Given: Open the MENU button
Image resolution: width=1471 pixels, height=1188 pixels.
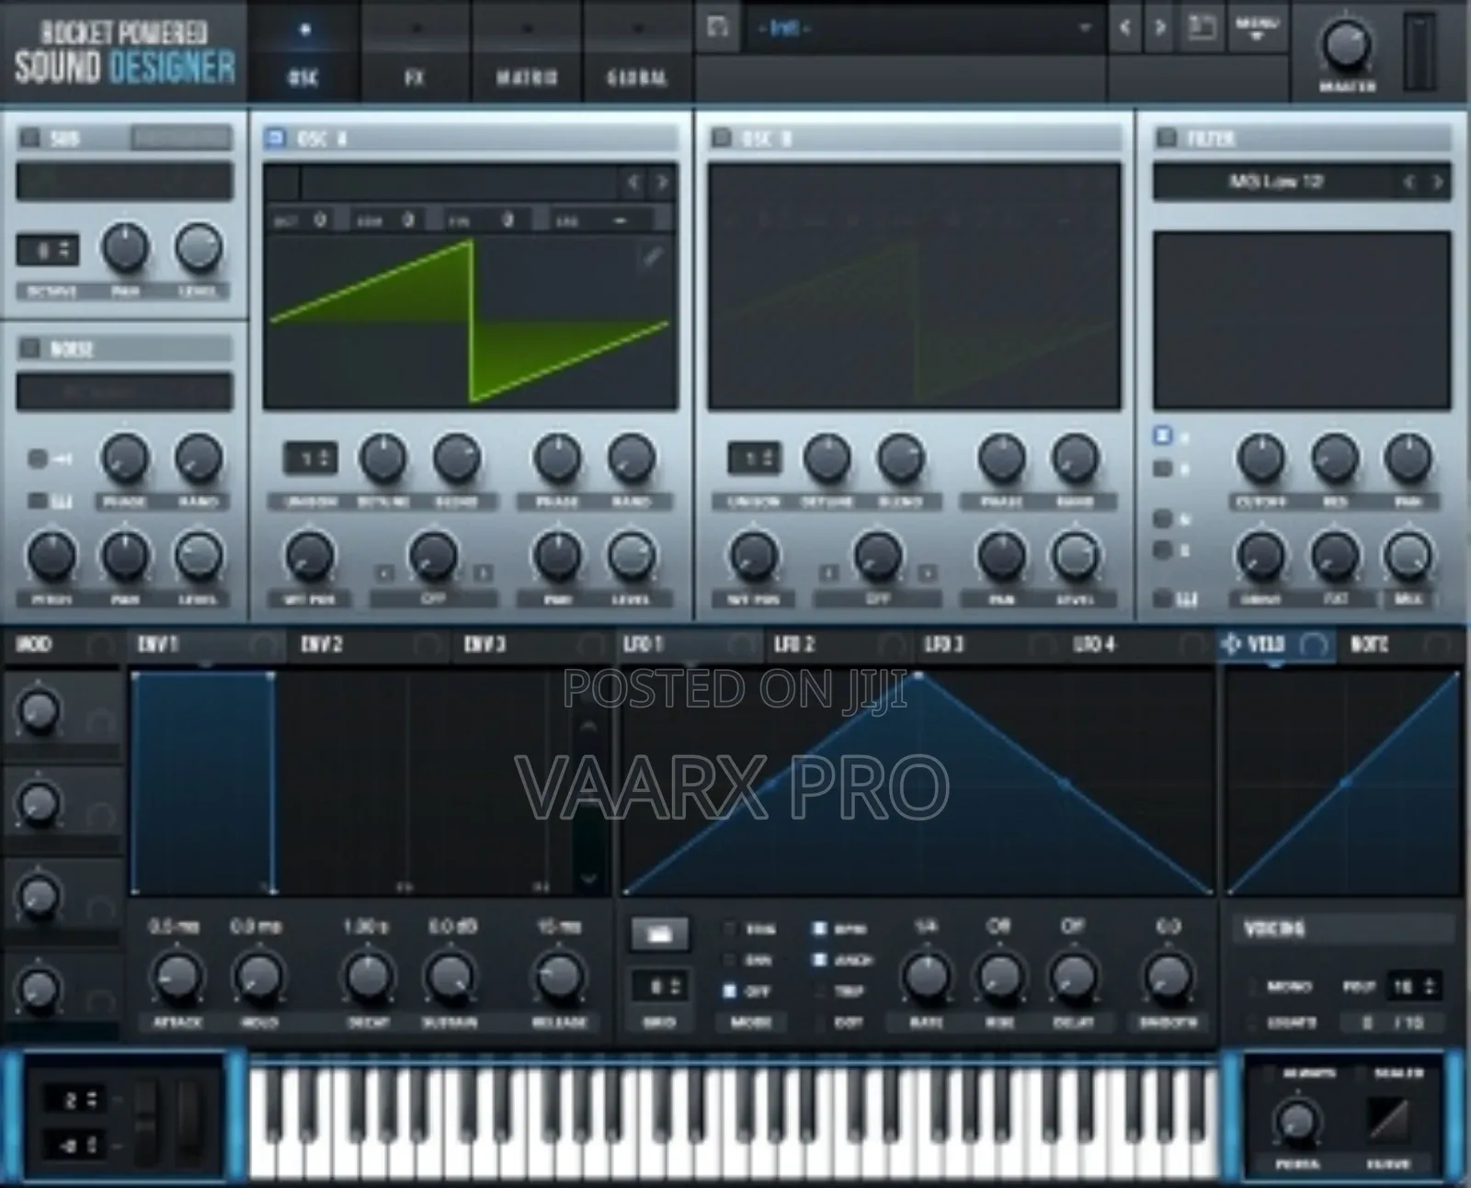Looking at the screenshot, I should tap(1257, 28).
